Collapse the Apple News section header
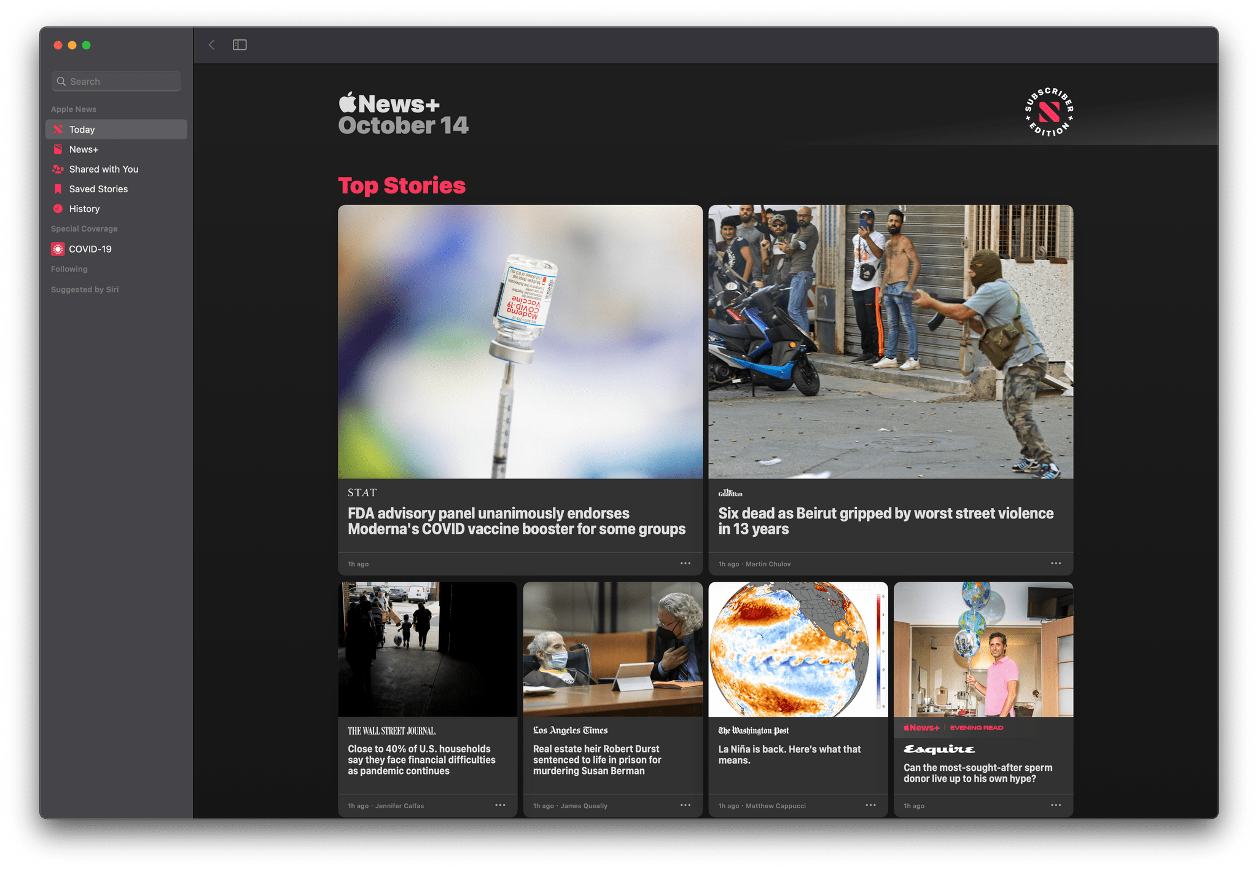Image resolution: width=1258 pixels, height=871 pixels. 74,109
